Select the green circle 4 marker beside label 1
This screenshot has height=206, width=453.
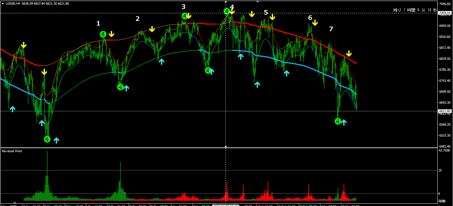click(103, 34)
